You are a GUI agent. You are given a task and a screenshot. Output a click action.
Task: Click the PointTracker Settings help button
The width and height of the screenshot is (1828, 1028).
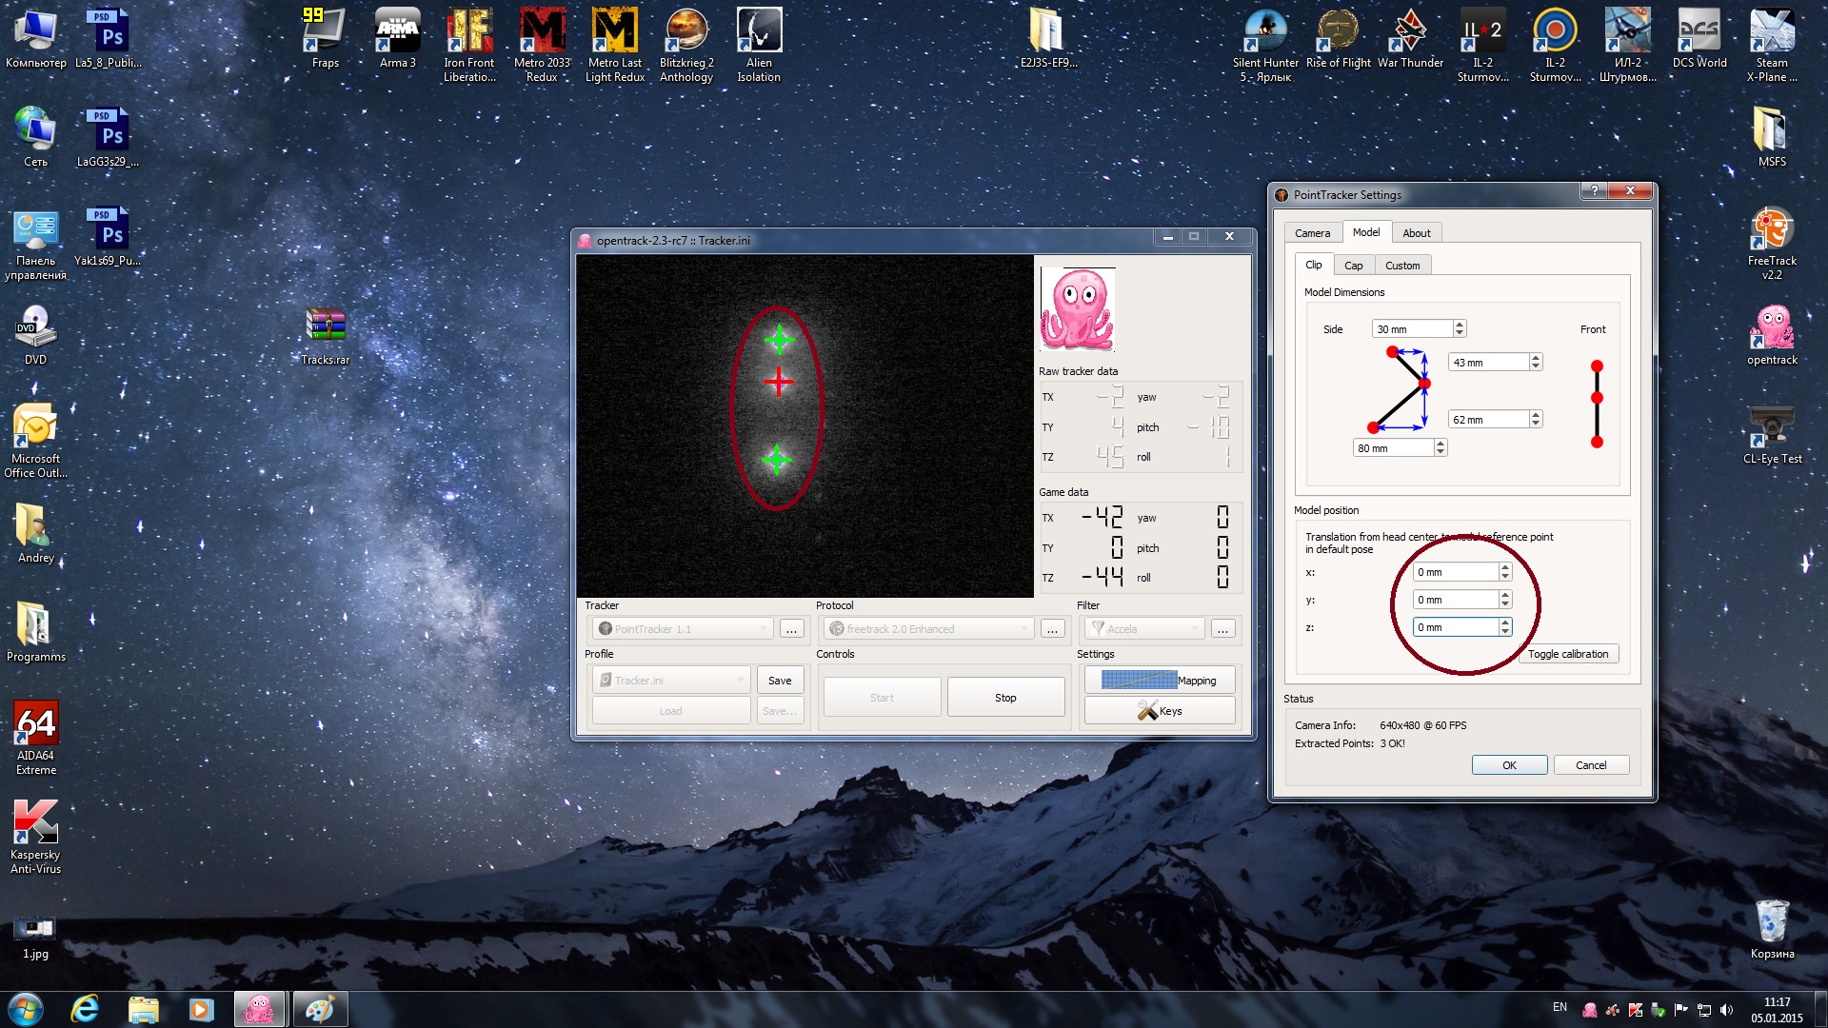[x=1595, y=190]
